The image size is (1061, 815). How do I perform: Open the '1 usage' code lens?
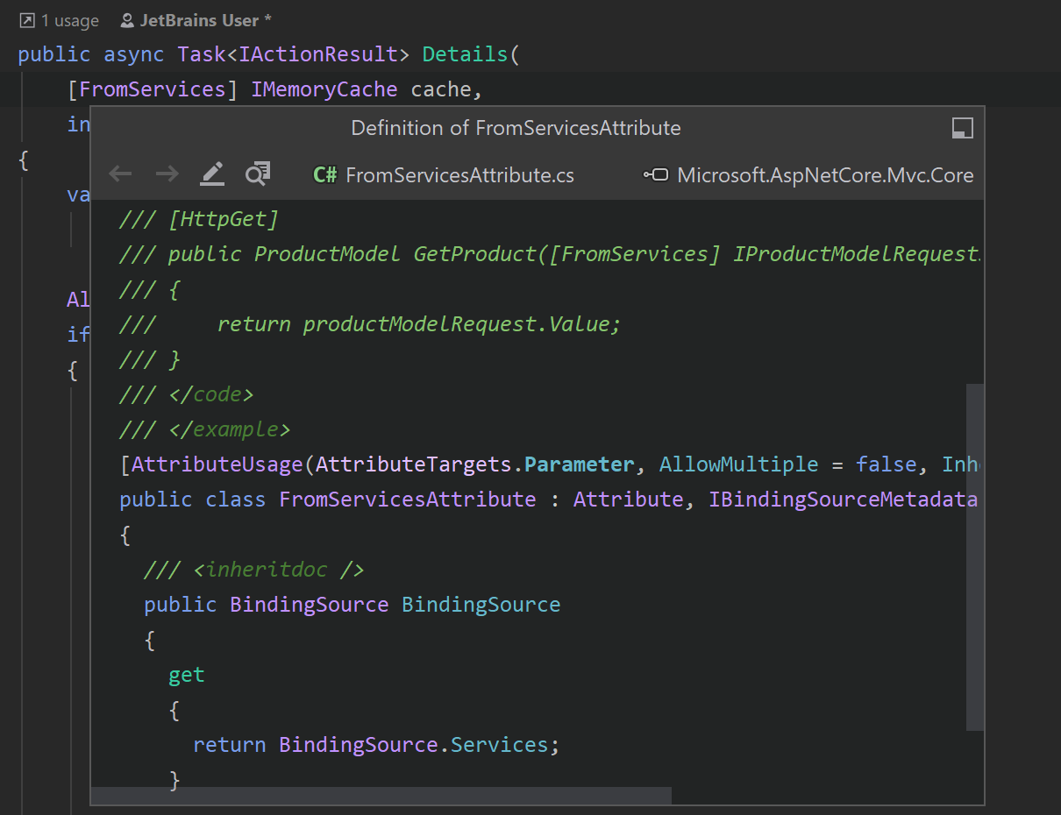point(69,20)
